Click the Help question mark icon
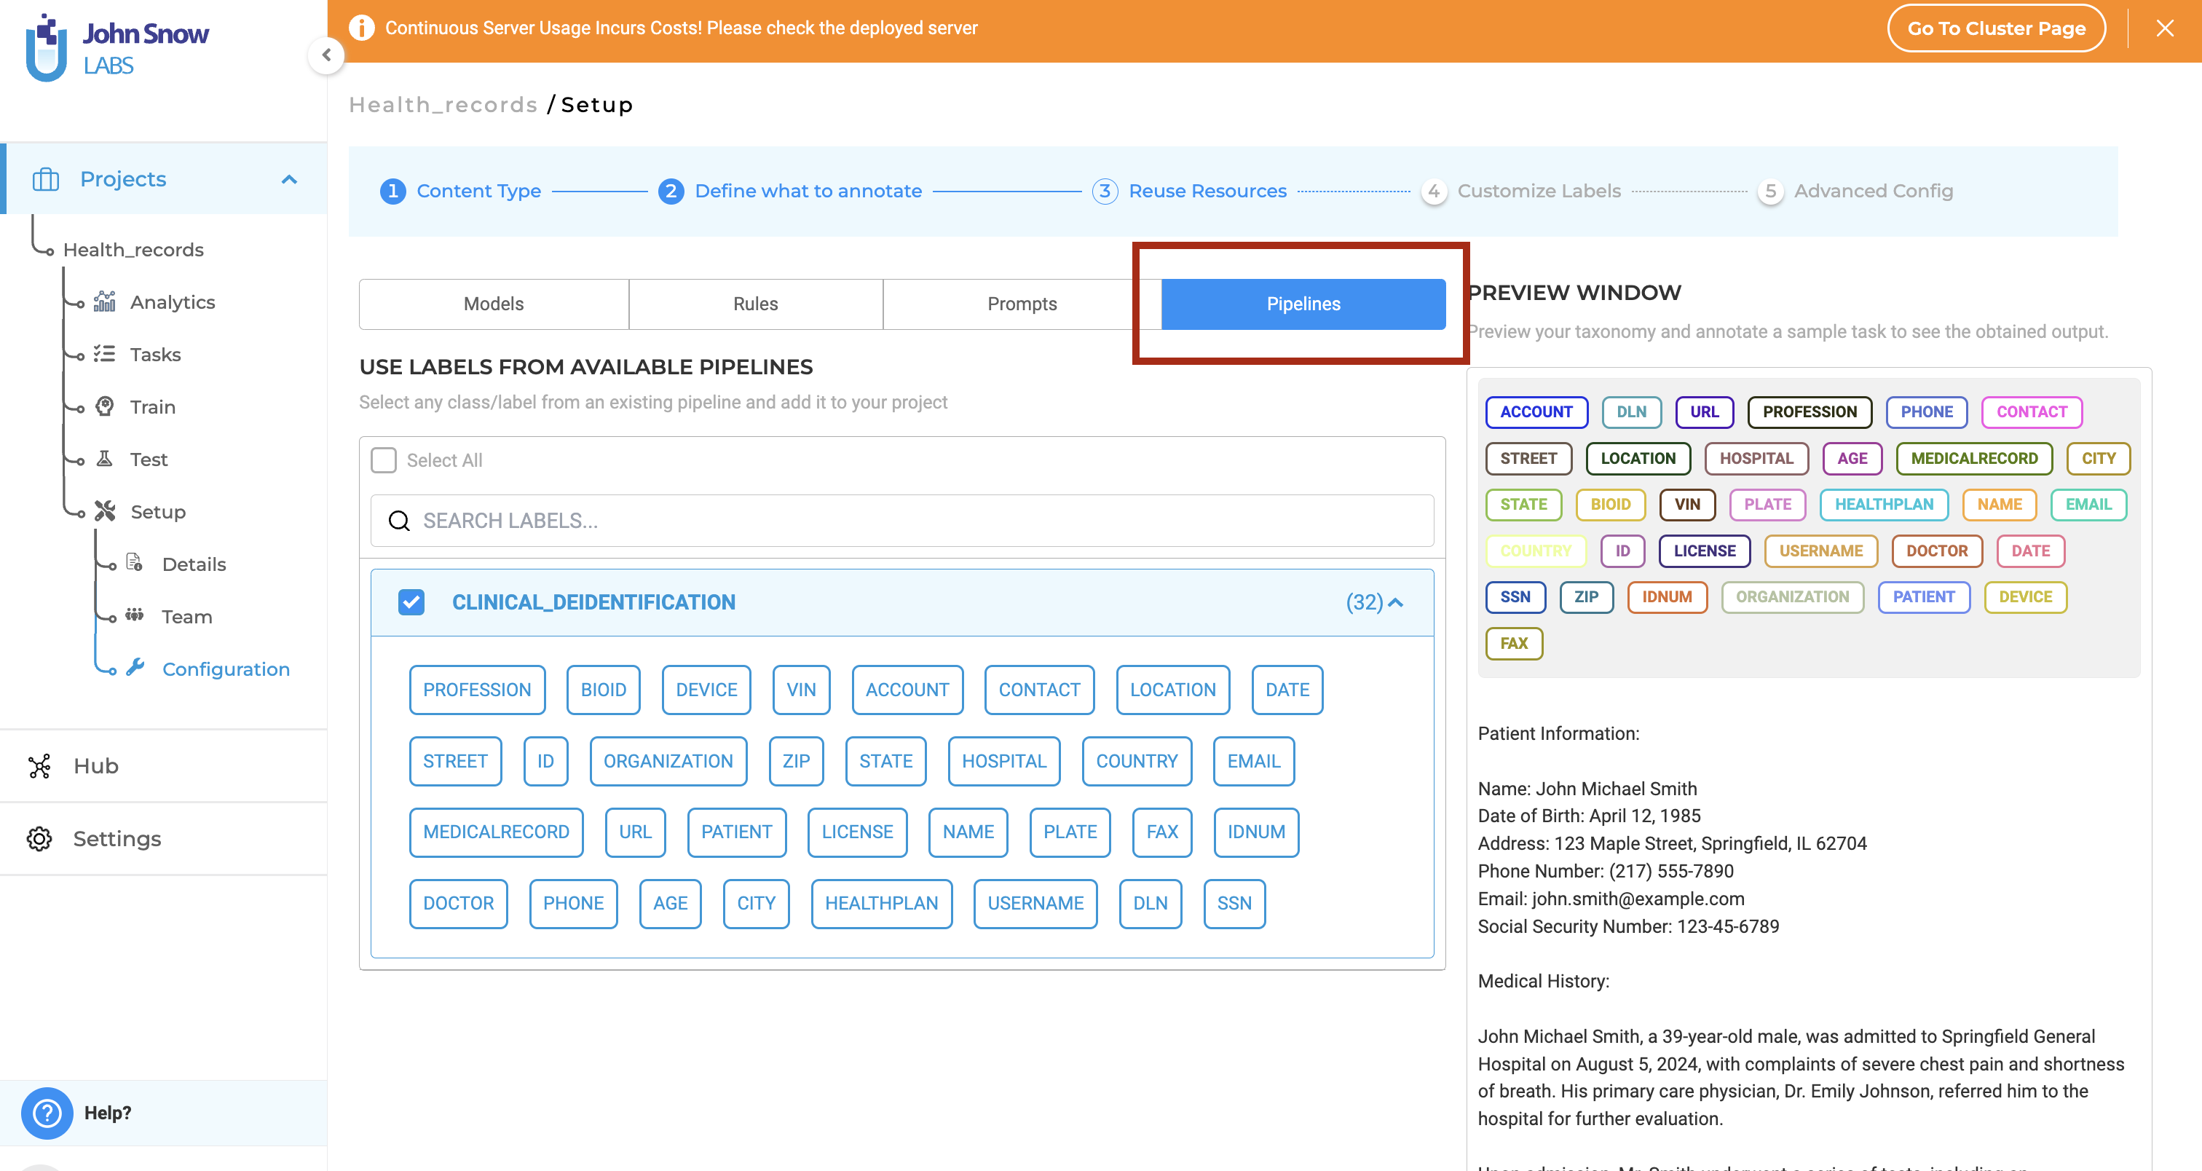The width and height of the screenshot is (2202, 1171). (47, 1113)
